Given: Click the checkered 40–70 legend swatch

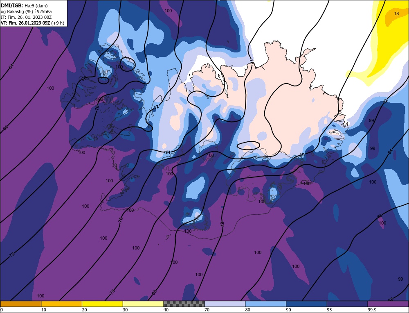Looking at the screenshot, I should point(184,304).
